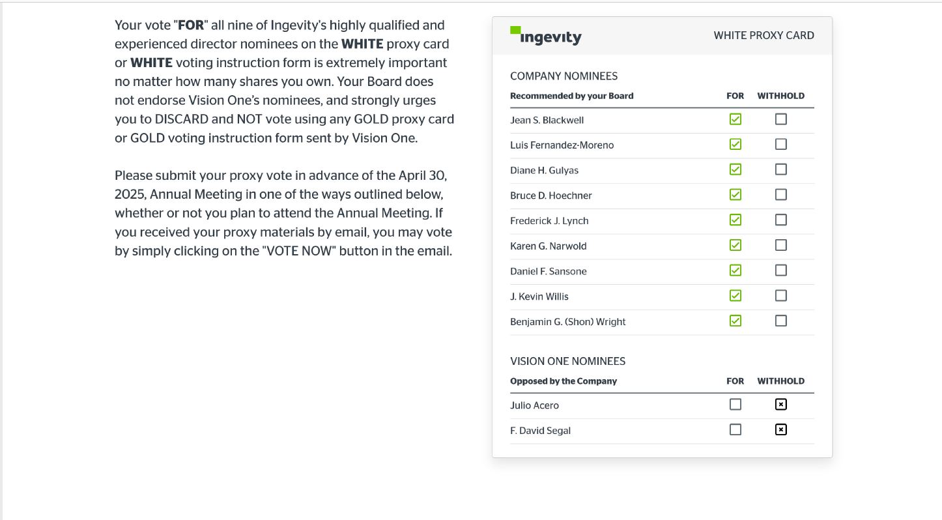Check FOR box for F. David Segal
Image resolution: width=942 pixels, height=520 pixels.
click(x=735, y=430)
